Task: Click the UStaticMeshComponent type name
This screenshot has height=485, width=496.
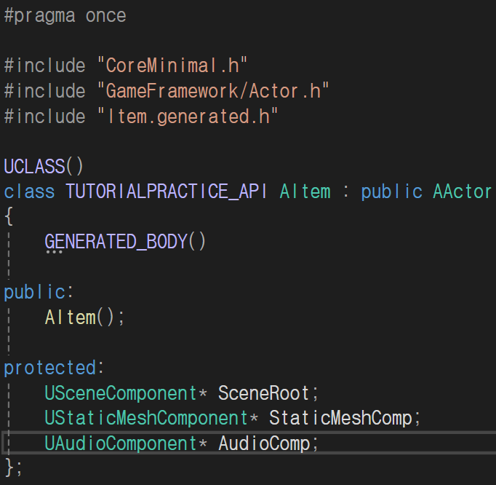Action: click(146, 419)
